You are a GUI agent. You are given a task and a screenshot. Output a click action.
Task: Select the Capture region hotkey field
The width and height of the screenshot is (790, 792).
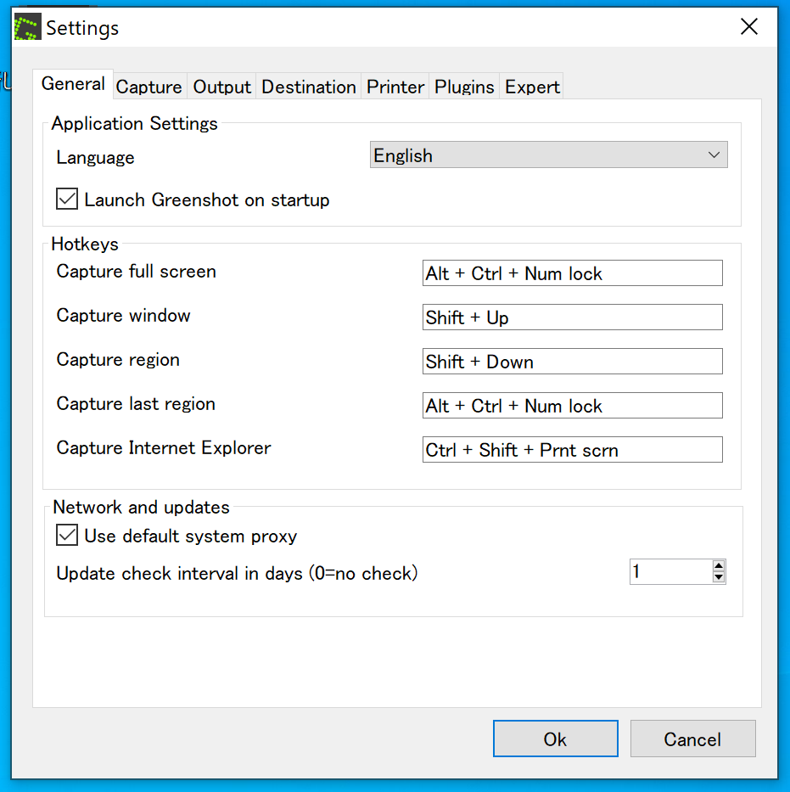tap(572, 362)
